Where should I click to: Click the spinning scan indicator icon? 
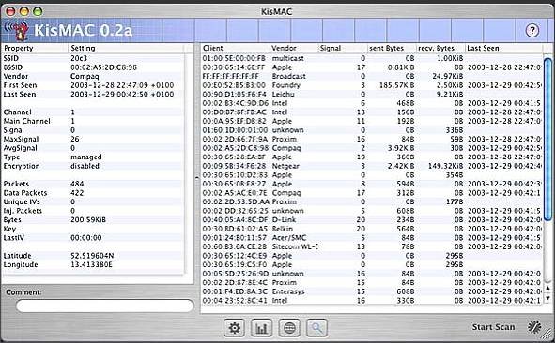pyautogui.click(x=534, y=327)
